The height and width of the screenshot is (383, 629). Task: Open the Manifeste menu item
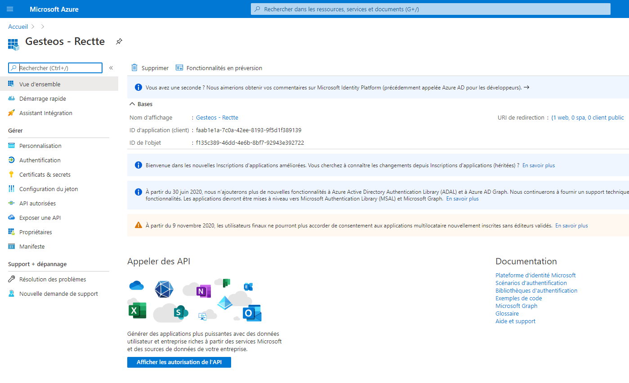[32, 246]
